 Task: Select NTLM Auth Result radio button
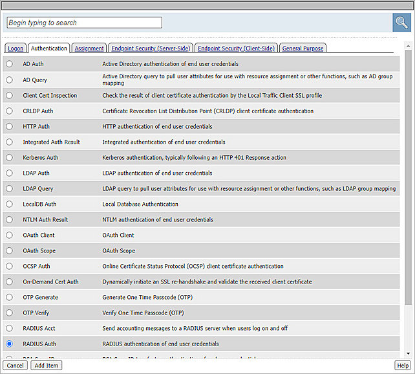(9, 219)
